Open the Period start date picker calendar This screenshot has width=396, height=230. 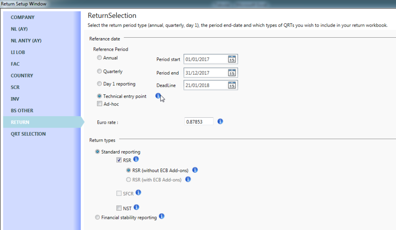(x=232, y=59)
